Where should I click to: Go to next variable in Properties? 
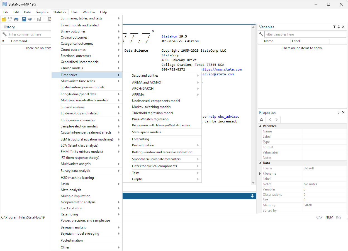tap(276, 120)
